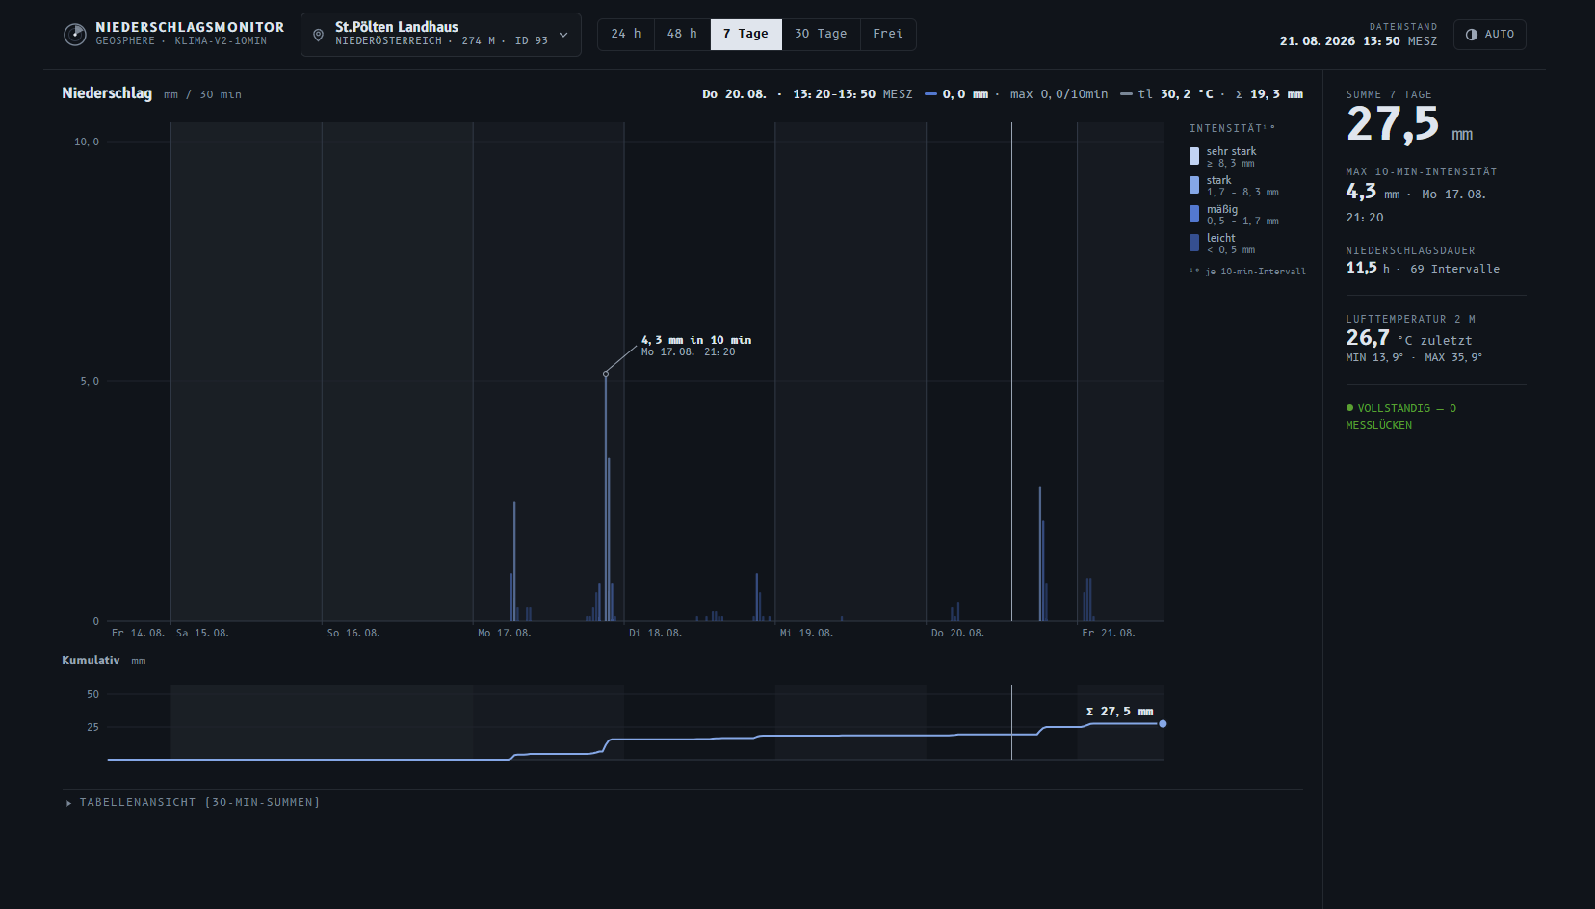Click the cumulative chart end point dot
The image size is (1595, 909).
1163,723
